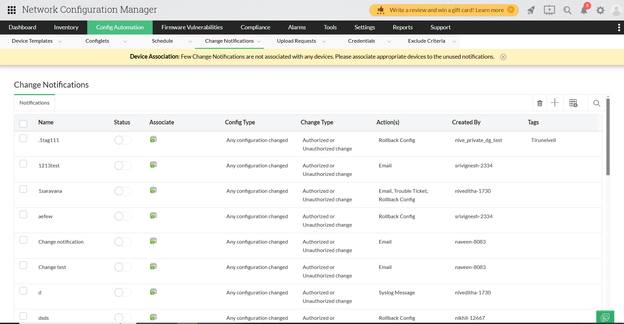This screenshot has width=624, height=324.
Task: Dismiss the Device Association warning banner
Action: [503, 57]
